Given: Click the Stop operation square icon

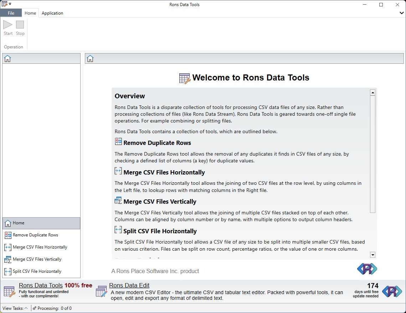Looking at the screenshot, I should [20, 25].
